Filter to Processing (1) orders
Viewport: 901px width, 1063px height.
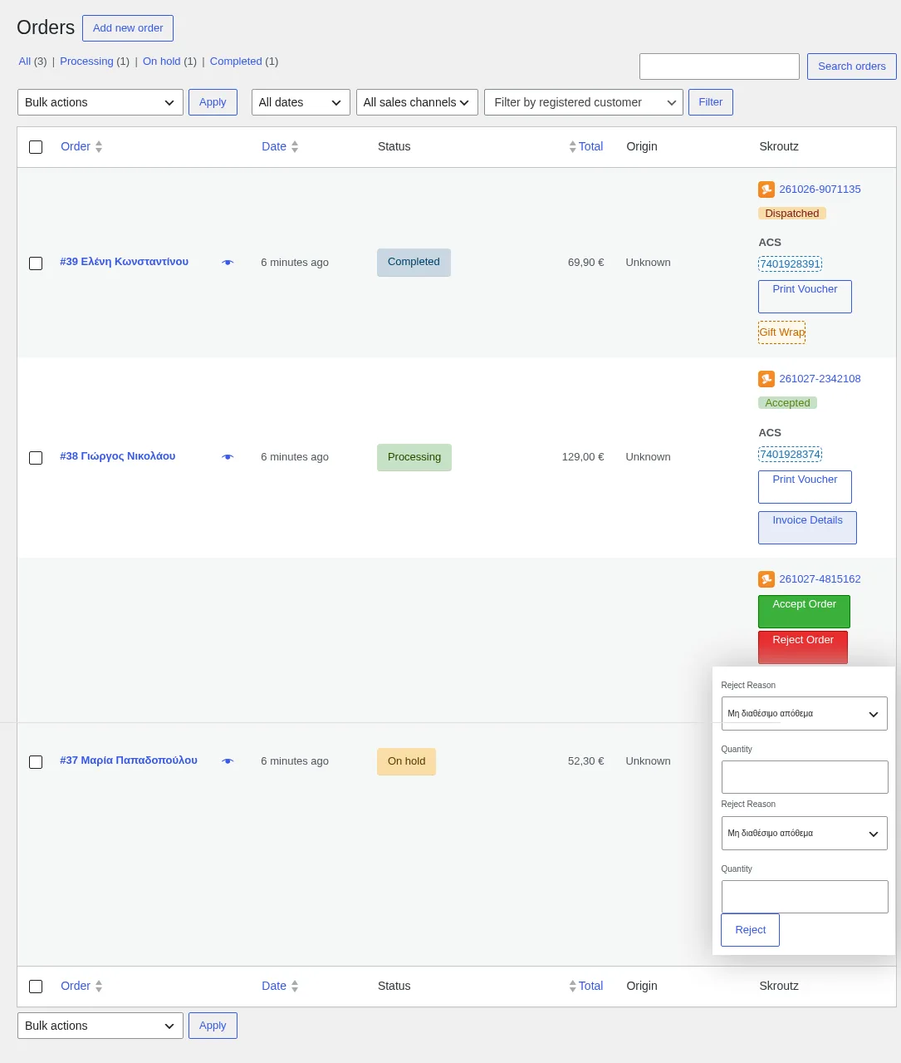pyautogui.click(x=95, y=62)
